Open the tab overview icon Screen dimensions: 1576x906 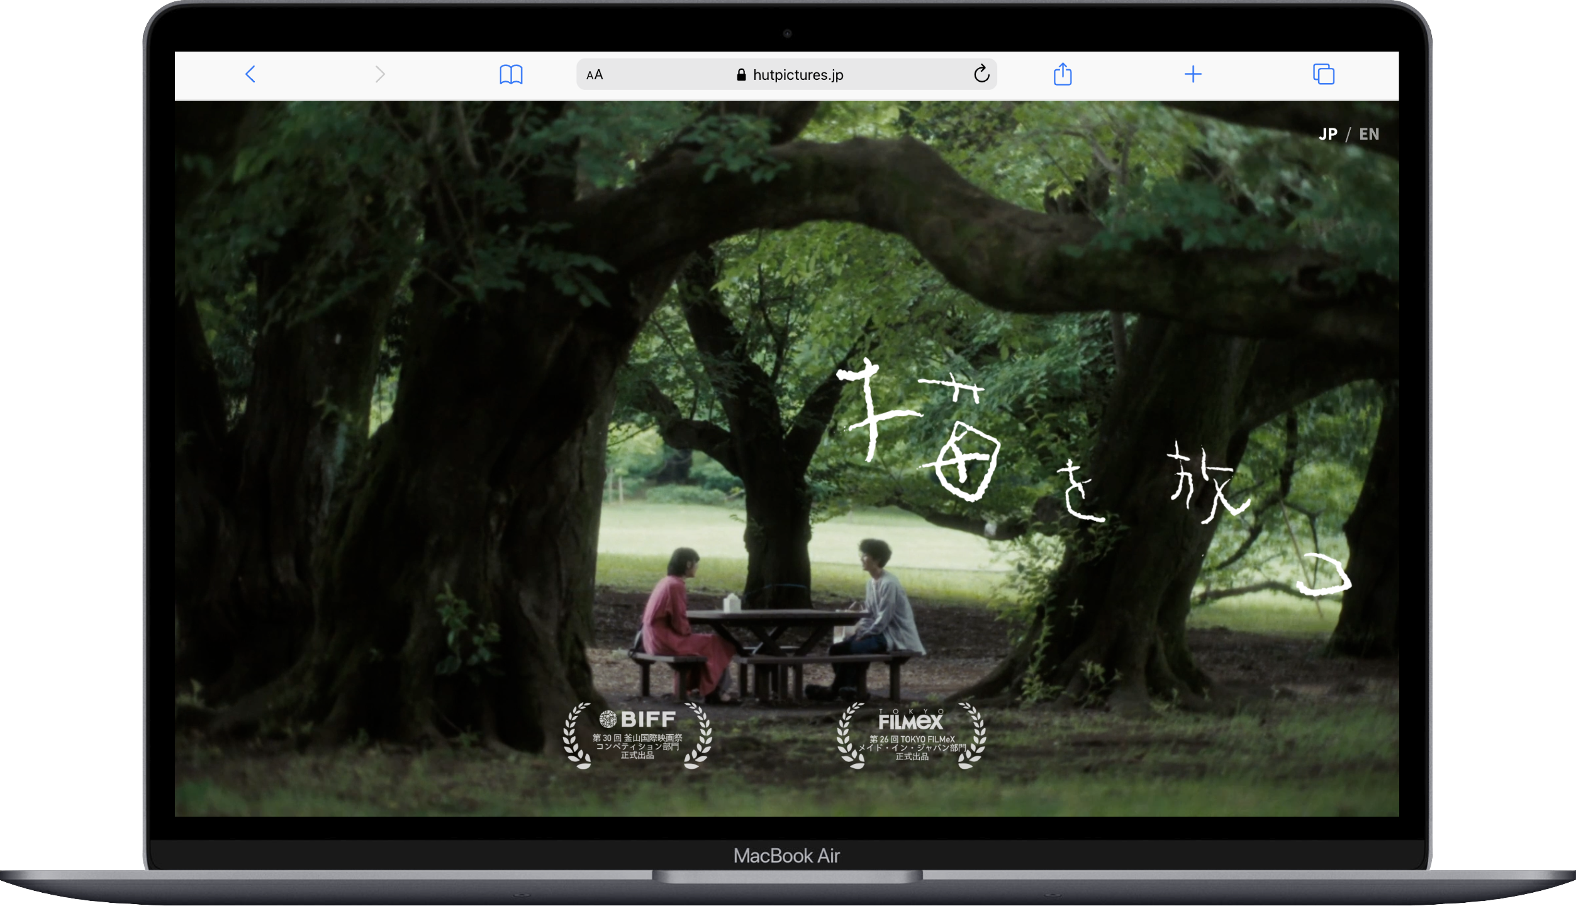tap(1323, 74)
